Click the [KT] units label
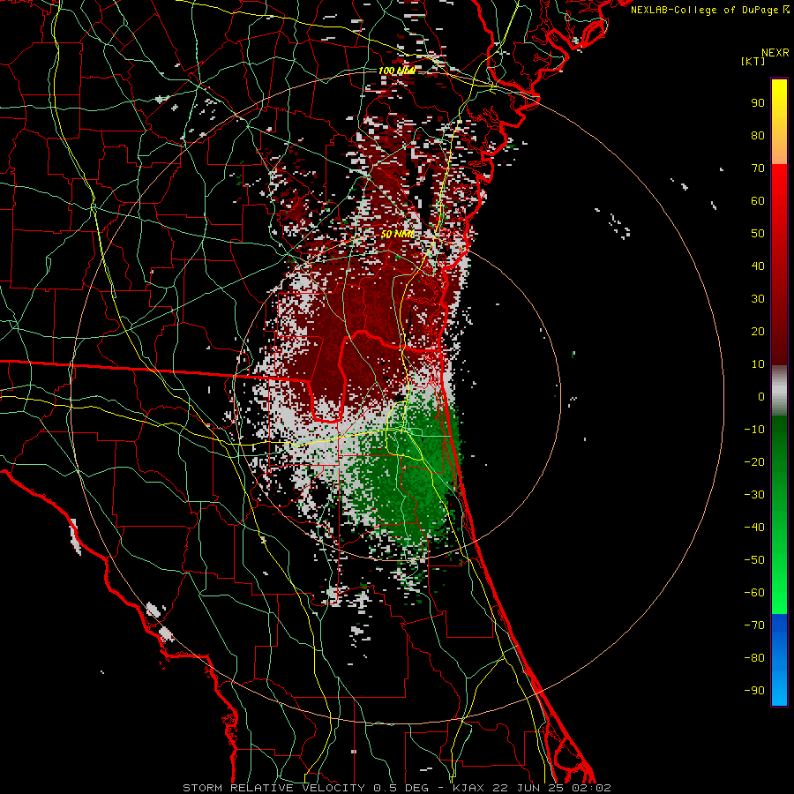 pos(753,61)
